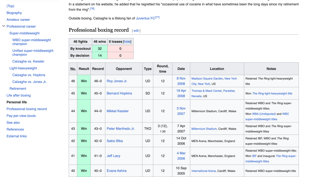Open Paradise, Nevada location link
Image resolution: width=327 pixels, height=177 pixels.
click(x=213, y=94)
